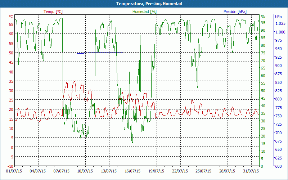Viewport: 288px width, 180px height.
Task: Click the date label 01/07/15
Action: coord(14,171)
